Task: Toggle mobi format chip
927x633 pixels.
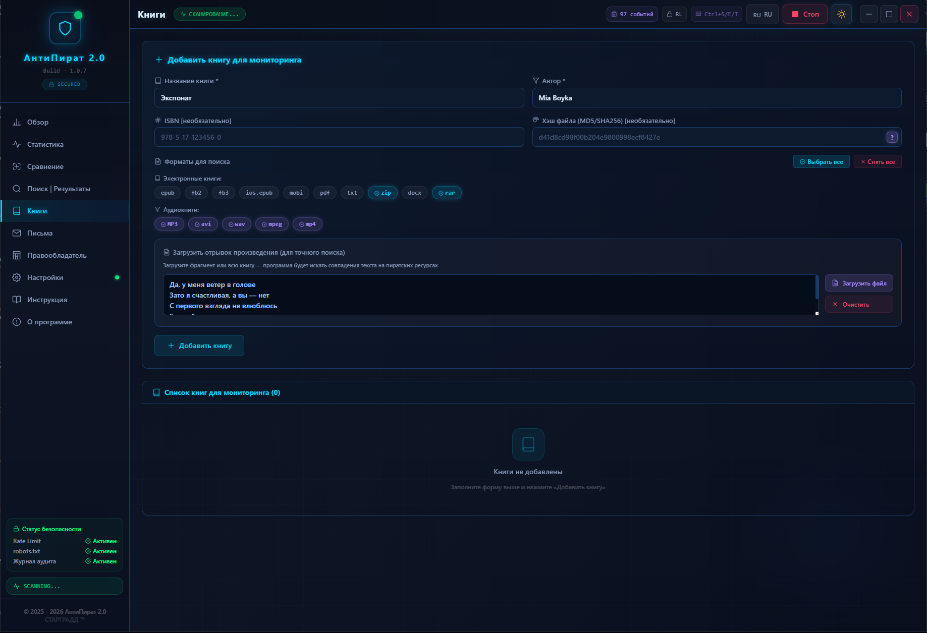Action: (x=296, y=193)
